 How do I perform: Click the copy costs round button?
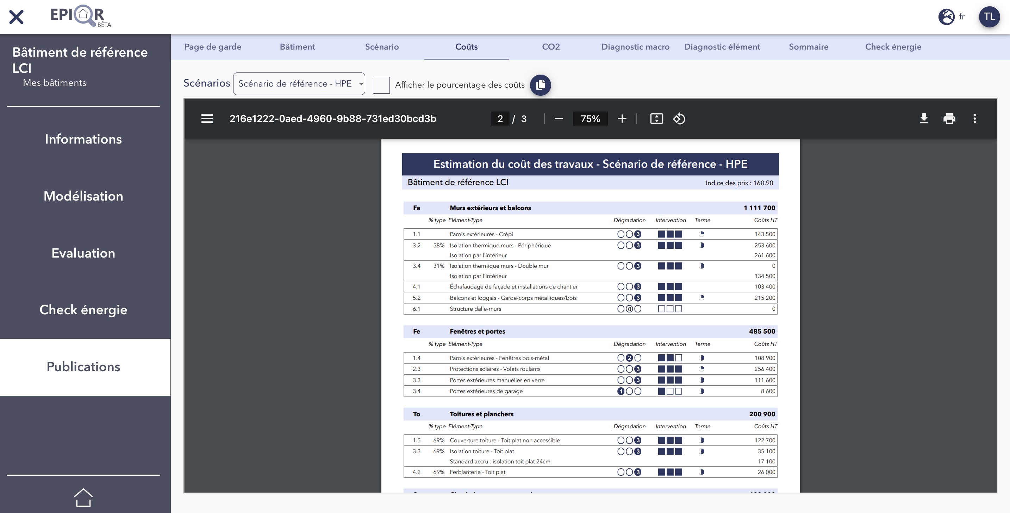[540, 84]
